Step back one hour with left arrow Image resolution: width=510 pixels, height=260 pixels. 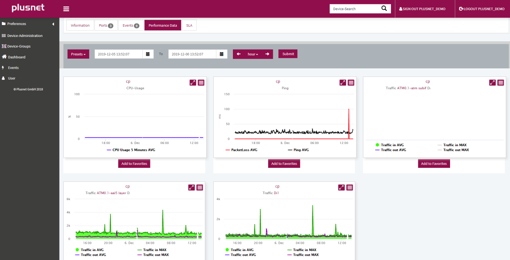point(238,54)
